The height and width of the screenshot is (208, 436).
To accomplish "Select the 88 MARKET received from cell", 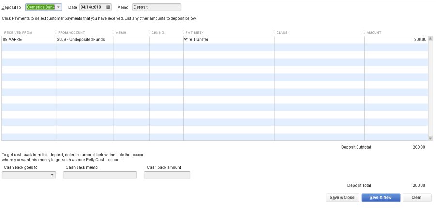I will click(29, 40).
